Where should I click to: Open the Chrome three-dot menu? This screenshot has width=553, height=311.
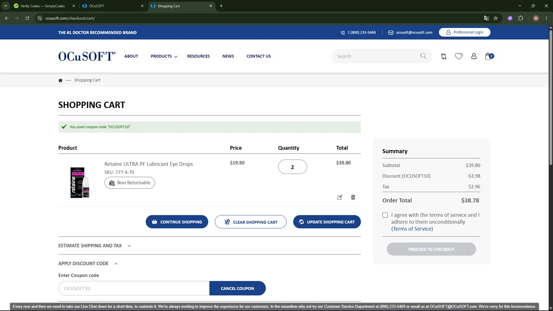(x=546, y=18)
